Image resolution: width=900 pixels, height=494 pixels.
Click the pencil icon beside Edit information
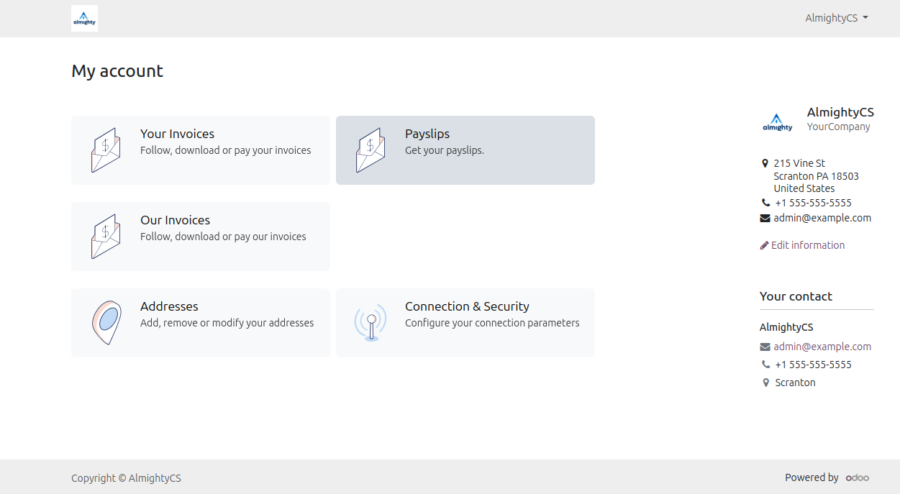[764, 245]
